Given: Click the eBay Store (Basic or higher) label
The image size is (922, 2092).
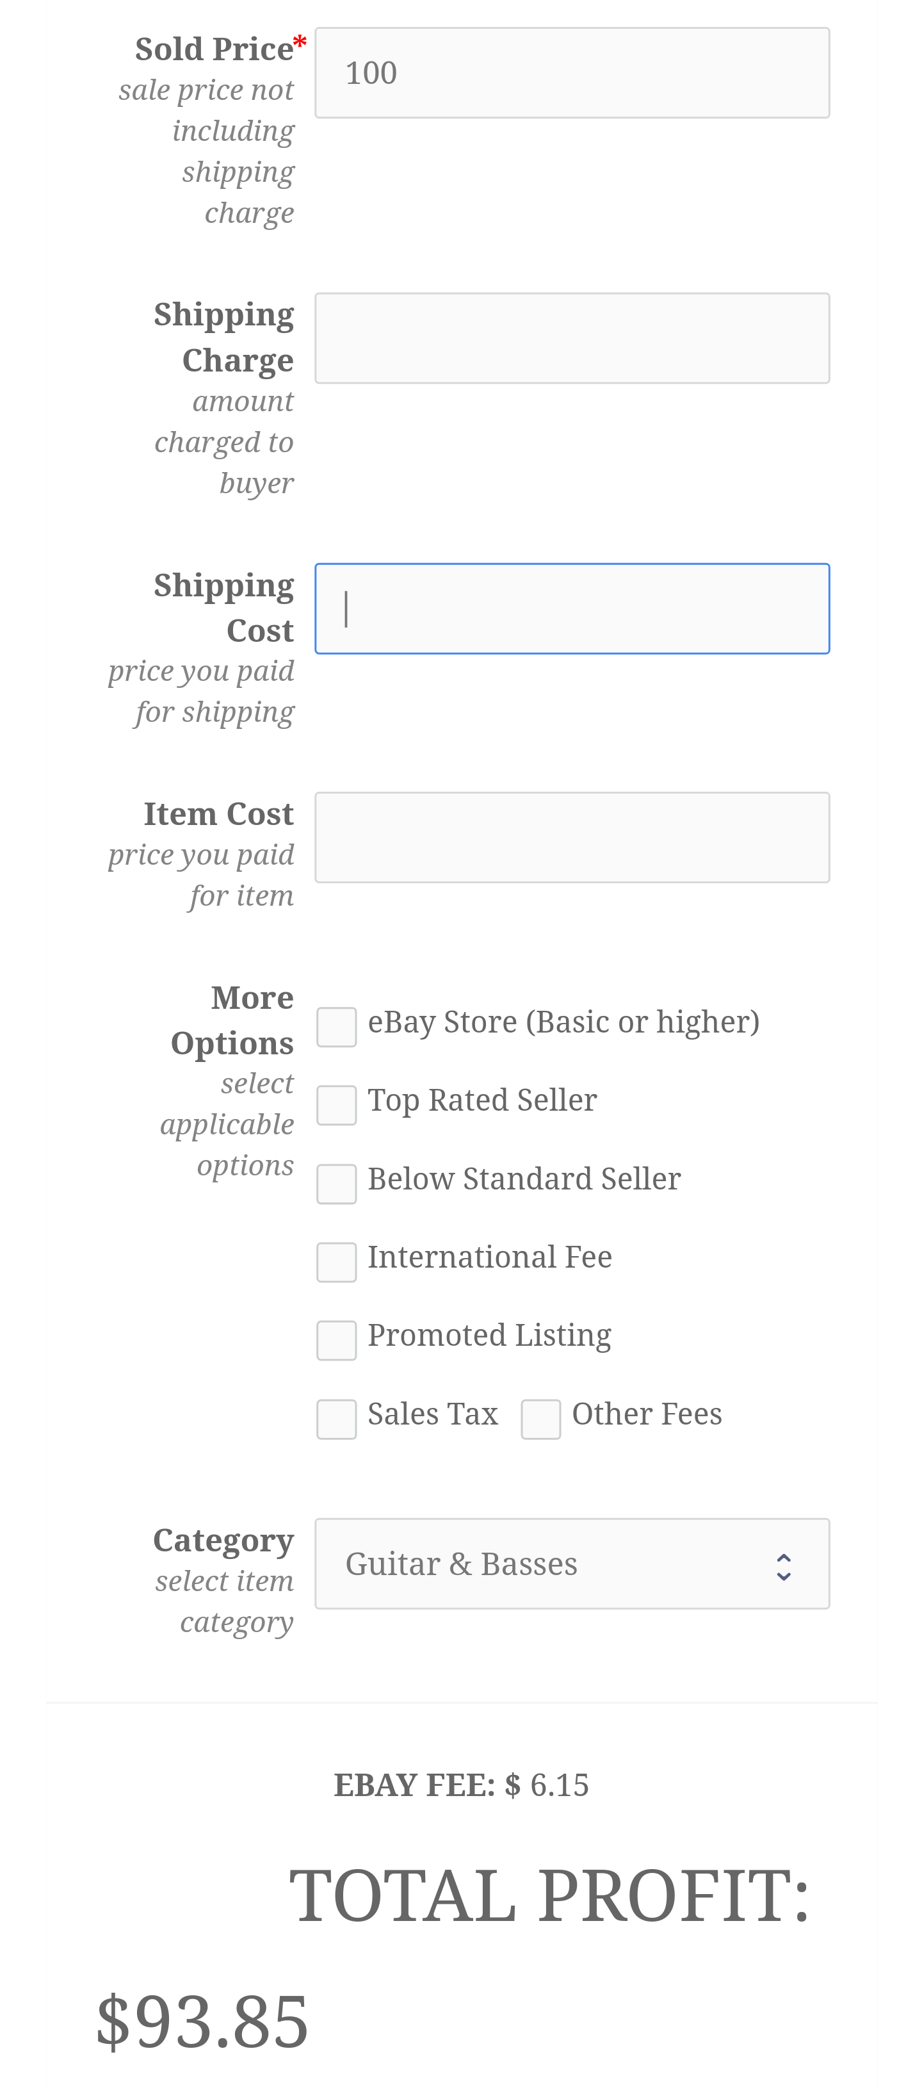Looking at the screenshot, I should pyautogui.click(x=563, y=1022).
